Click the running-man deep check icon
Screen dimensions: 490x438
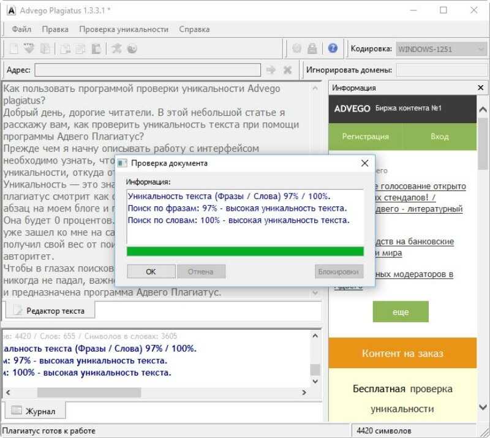(x=116, y=48)
